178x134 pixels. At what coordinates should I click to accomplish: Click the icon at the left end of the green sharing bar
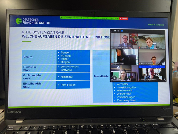[x=61, y=18]
